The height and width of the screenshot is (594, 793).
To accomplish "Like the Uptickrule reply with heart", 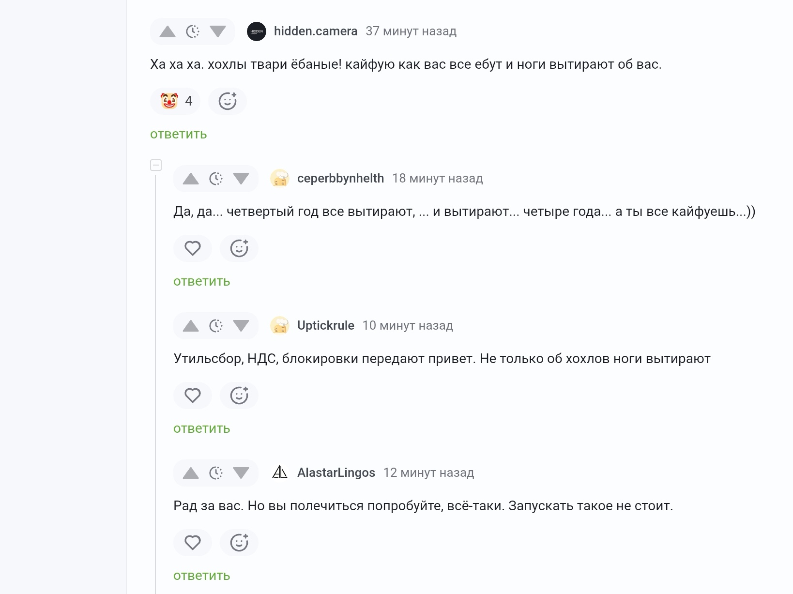I will point(193,396).
